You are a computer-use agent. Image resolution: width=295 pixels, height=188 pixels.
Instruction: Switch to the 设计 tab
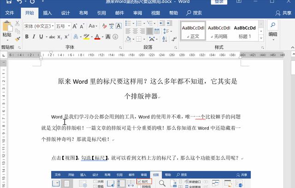(65, 13)
